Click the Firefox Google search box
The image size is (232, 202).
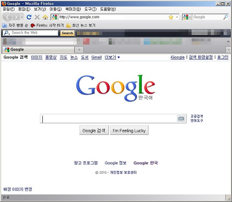208,17
